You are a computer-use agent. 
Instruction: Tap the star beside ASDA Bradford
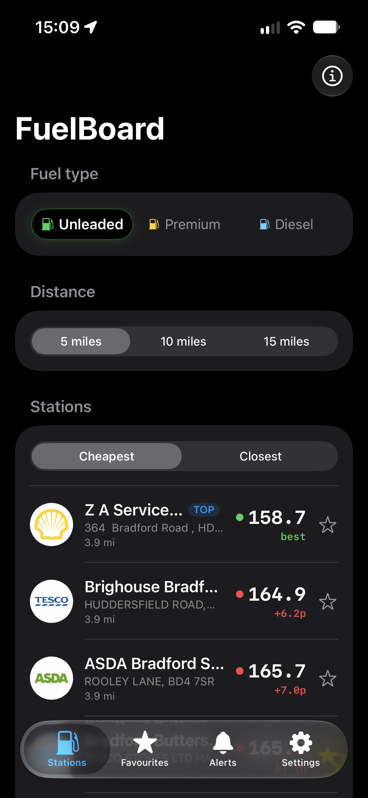click(x=327, y=678)
